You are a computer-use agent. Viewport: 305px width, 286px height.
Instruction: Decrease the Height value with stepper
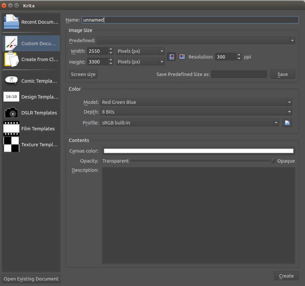click(x=111, y=63)
